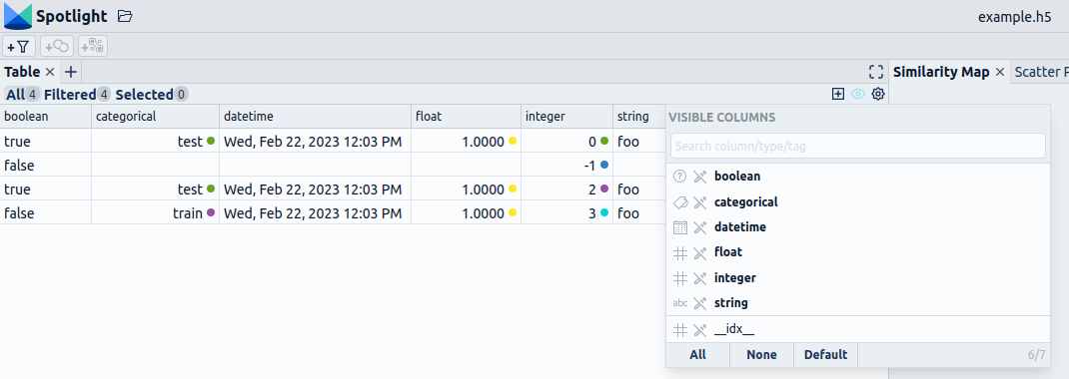
Task: Toggle visibility of boolean column
Action: pos(699,177)
